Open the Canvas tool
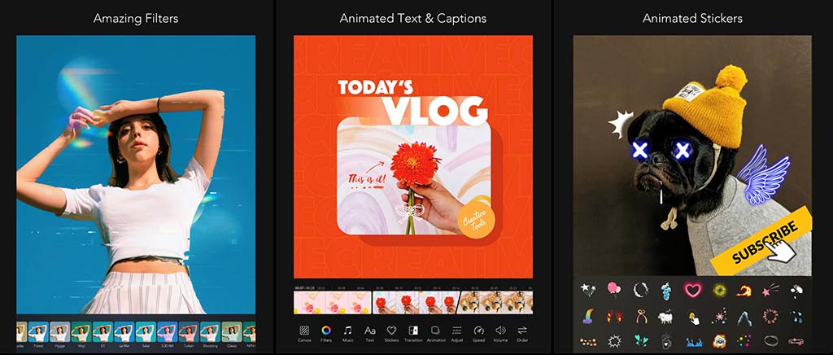The image size is (833, 355). pos(304,333)
